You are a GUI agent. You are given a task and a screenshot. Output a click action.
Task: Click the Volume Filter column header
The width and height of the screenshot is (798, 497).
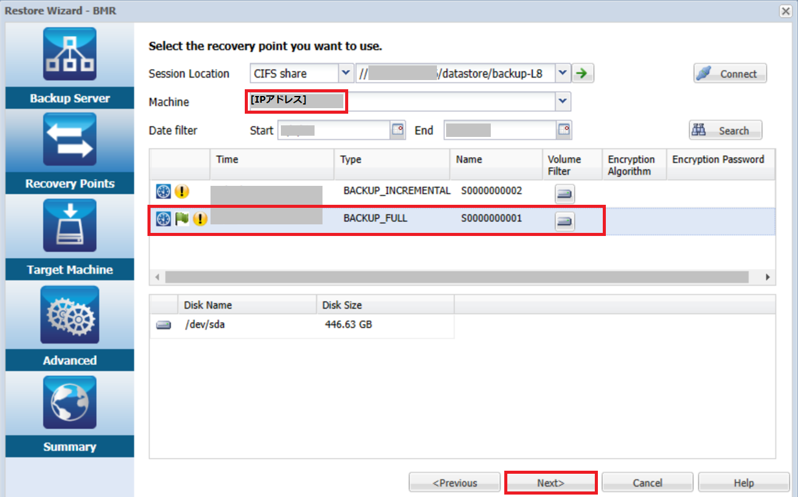[x=572, y=164]
